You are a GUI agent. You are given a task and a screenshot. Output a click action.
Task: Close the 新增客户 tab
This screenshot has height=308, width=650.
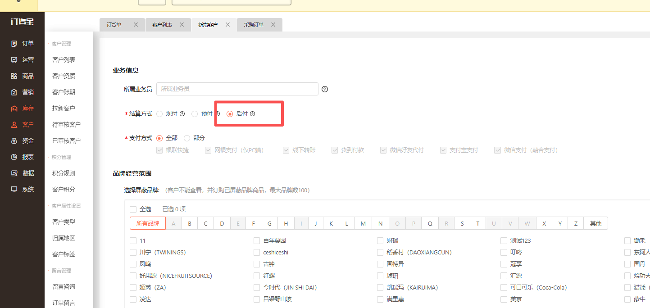pyautogui.click(x=227, y=25)
